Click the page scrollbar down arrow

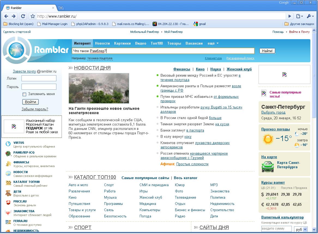pyautogui.click(x=314, y=230)
